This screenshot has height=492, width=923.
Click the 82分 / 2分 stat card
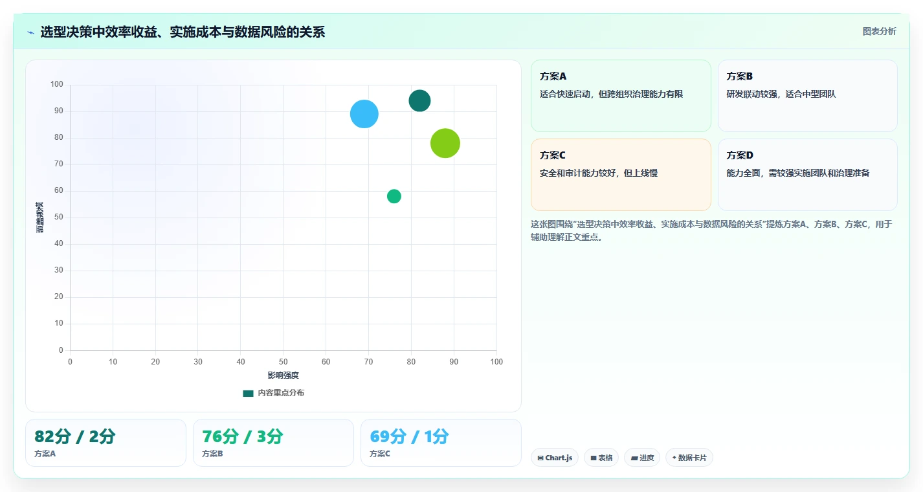pyautogui.click(x=106, y=443)
